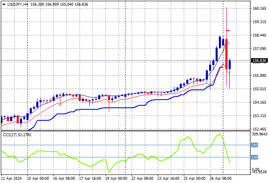This screenshot has width=269, height=183.
Task: Click the short red horizontal marker near 158.7
Action: point(228,30)
